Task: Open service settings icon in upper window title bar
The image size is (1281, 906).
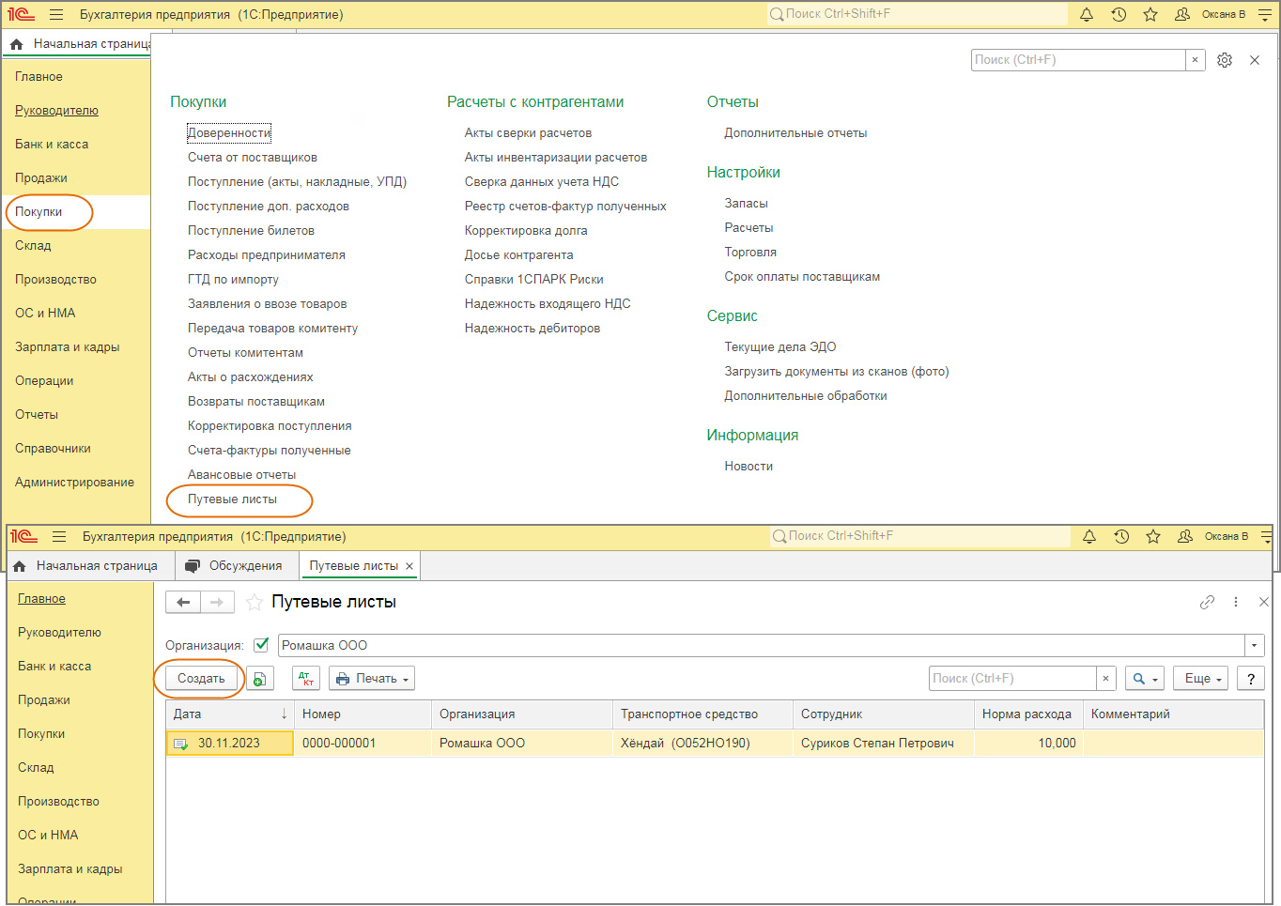Action: coord(1265,14)
